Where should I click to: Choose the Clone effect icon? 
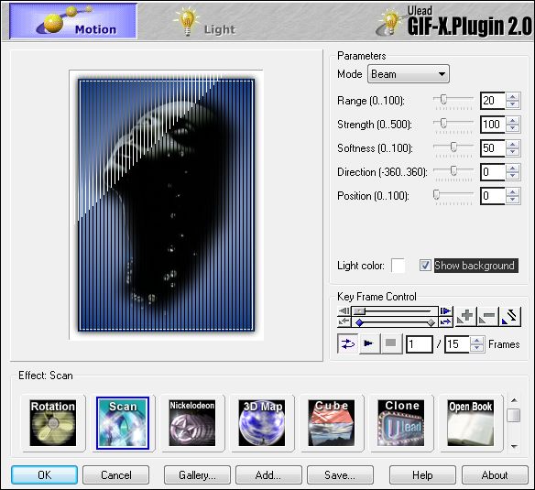coord(401,423)
